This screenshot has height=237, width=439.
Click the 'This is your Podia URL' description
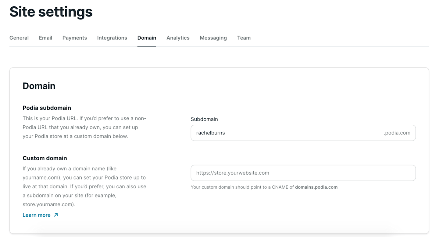pyautogui.click(x=84, y=127)
